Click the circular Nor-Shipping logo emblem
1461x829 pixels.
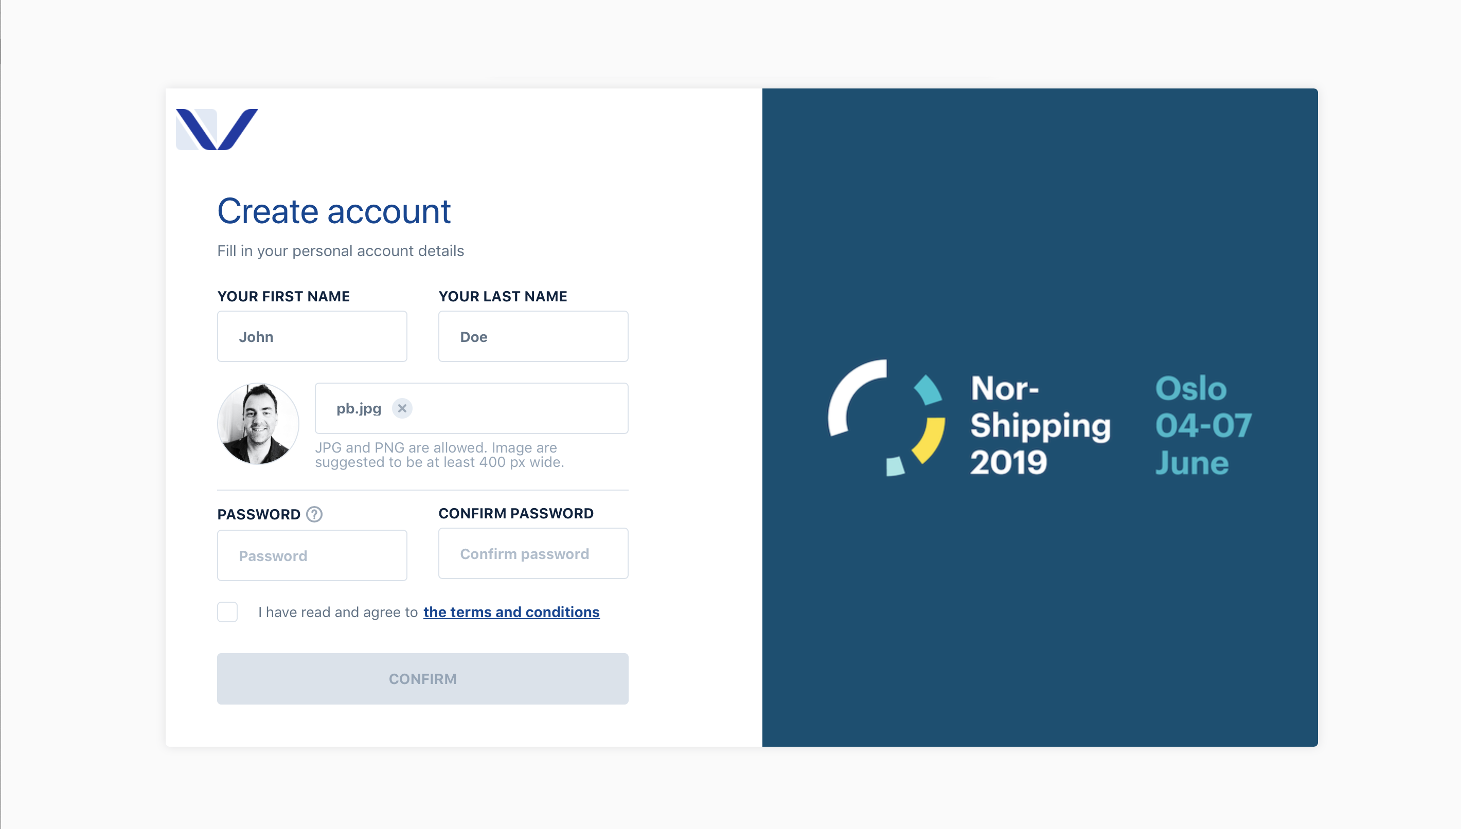pos(886,418)
